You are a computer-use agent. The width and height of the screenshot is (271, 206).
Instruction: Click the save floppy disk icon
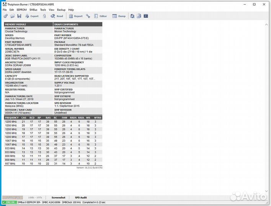coord(19,16)
